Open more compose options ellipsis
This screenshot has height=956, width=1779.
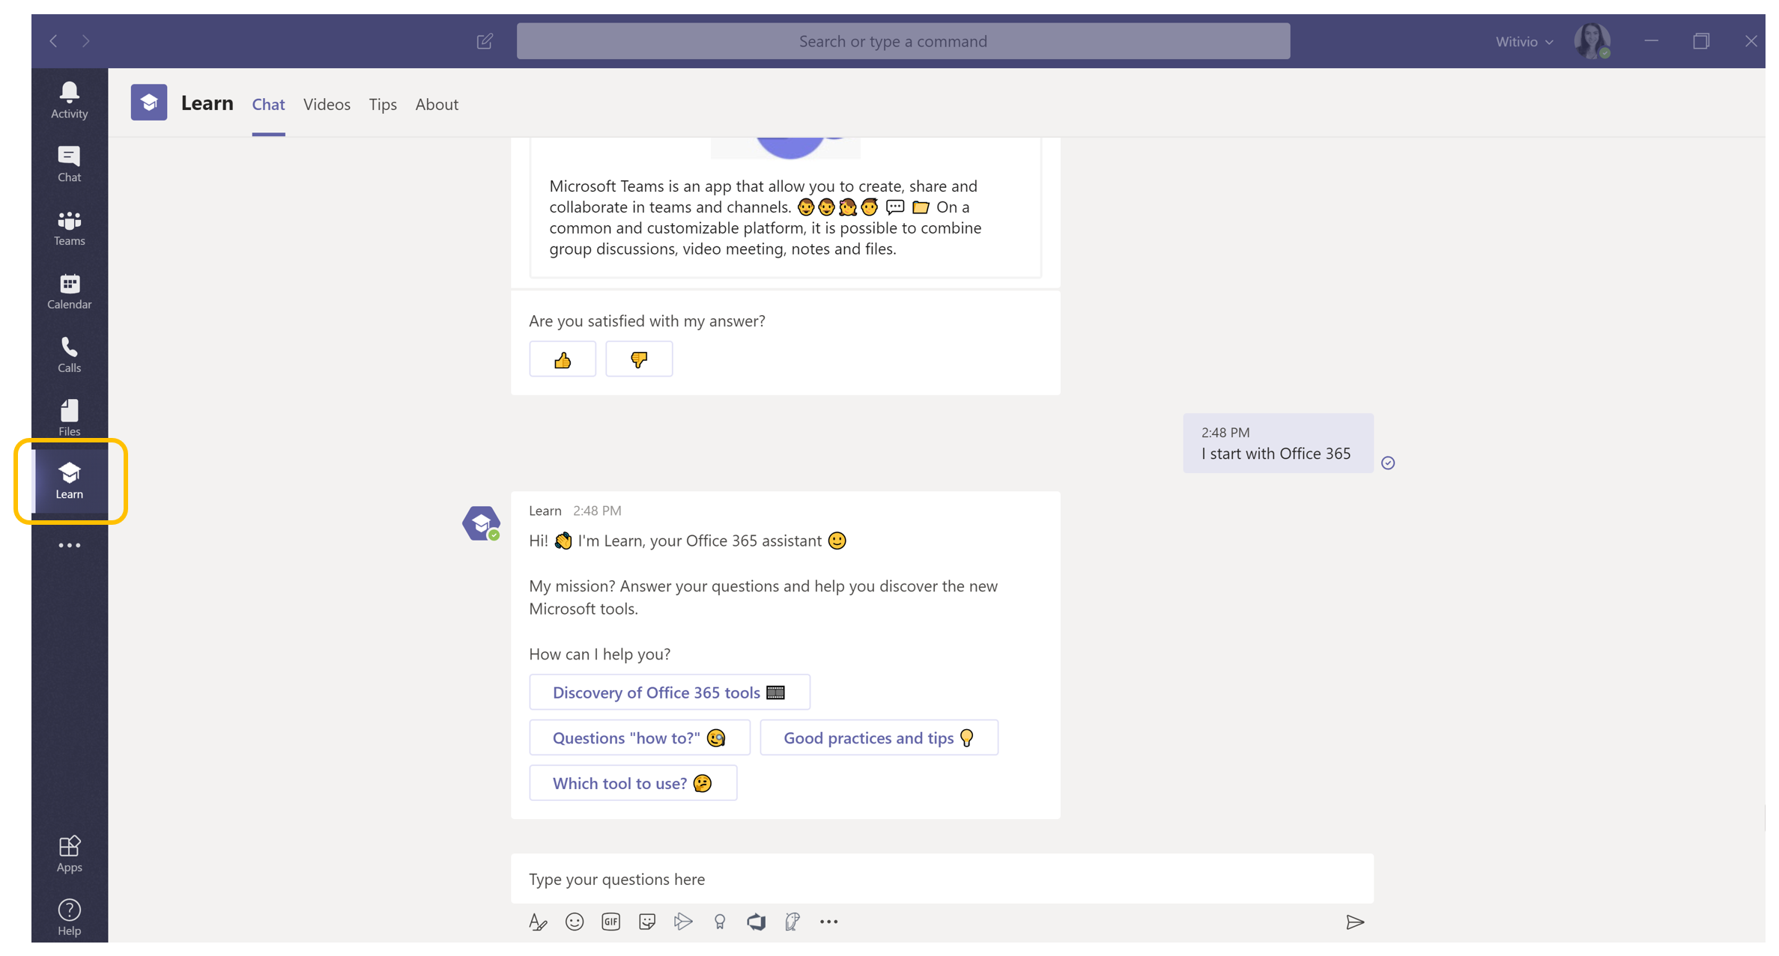coord(828,922)
